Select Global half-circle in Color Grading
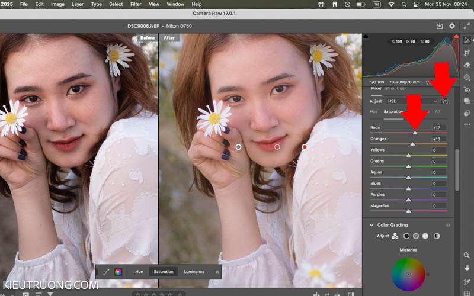This screenshot has width=474, height=296. pos(437,236)
